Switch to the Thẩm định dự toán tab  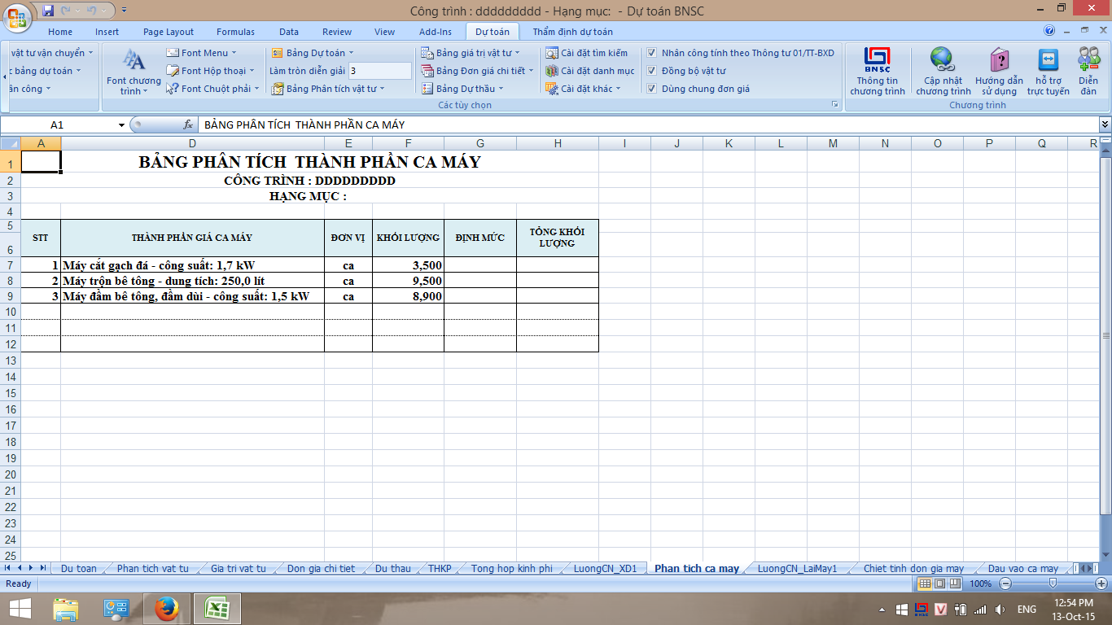click(572, 32)
